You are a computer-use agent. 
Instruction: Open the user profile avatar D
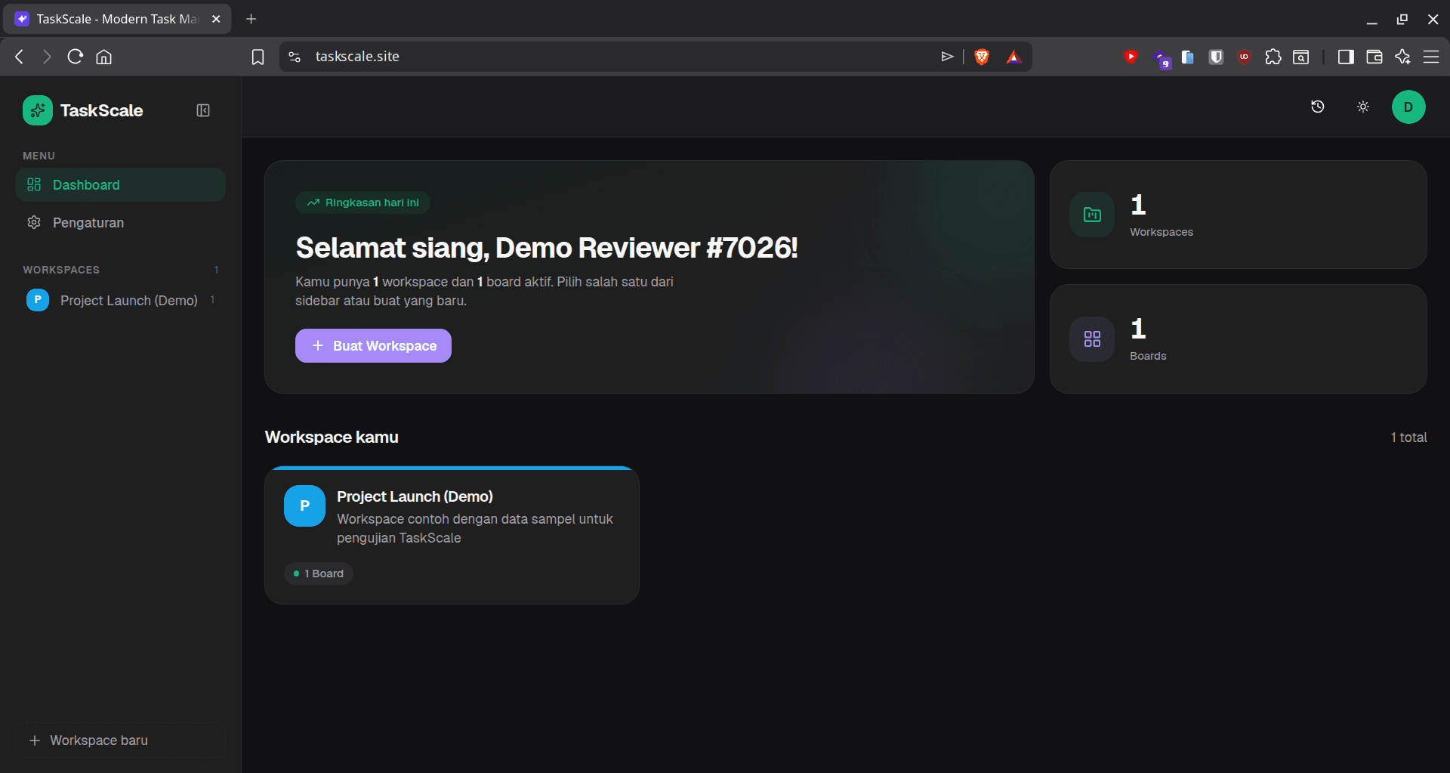[x=1408, y=107]
